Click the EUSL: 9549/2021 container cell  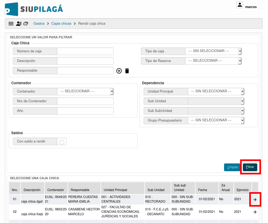click(56, 199)
